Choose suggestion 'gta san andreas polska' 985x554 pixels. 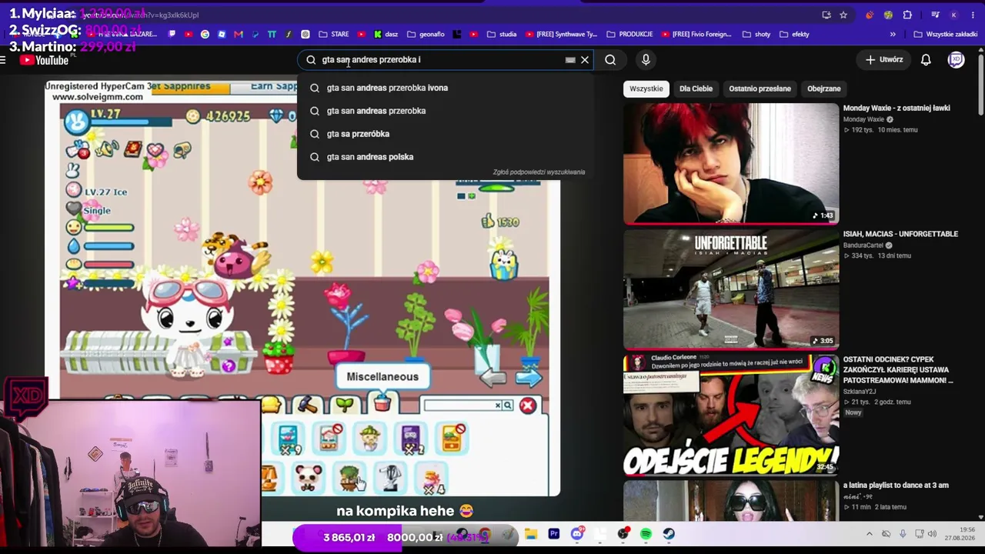pyautogui.click(x=446, y=157)
